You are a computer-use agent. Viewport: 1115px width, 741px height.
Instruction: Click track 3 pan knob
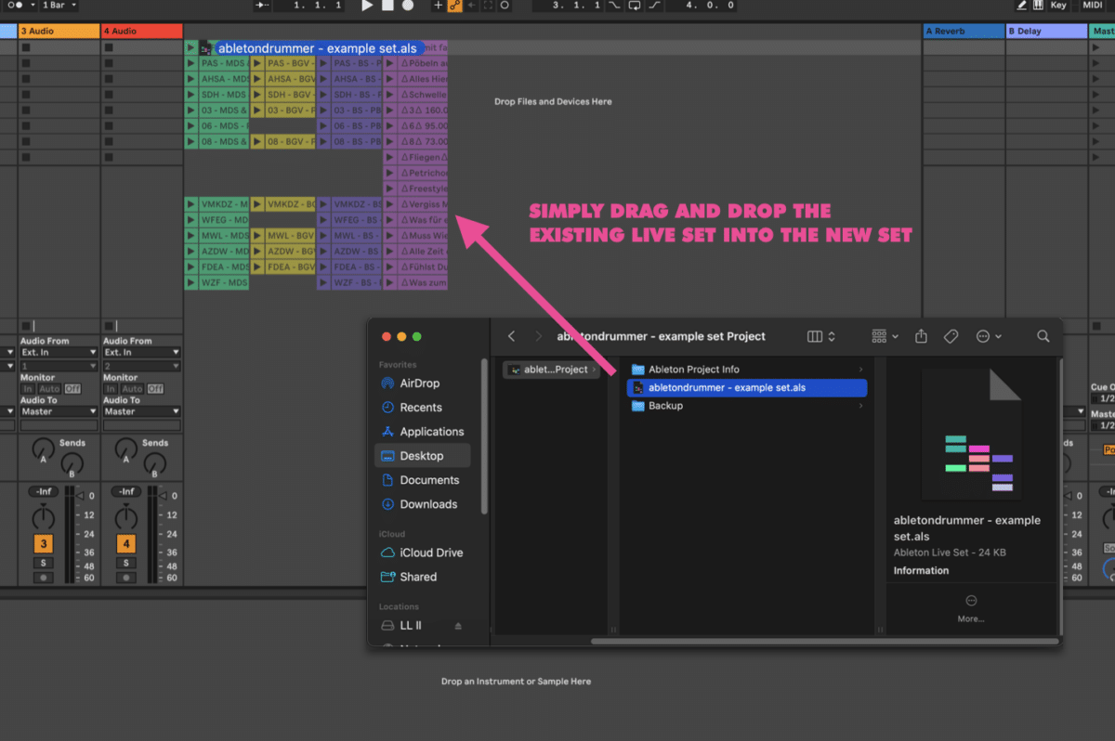pyautogui.click(x=43, y=517)
